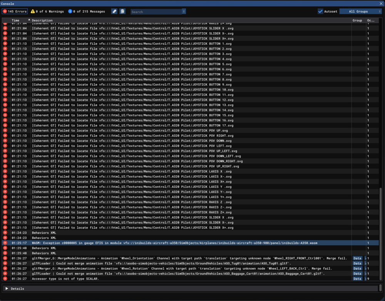
Task: Click the copy-to-clipboard icon in toolbar
Action: (x=122, y=12)
